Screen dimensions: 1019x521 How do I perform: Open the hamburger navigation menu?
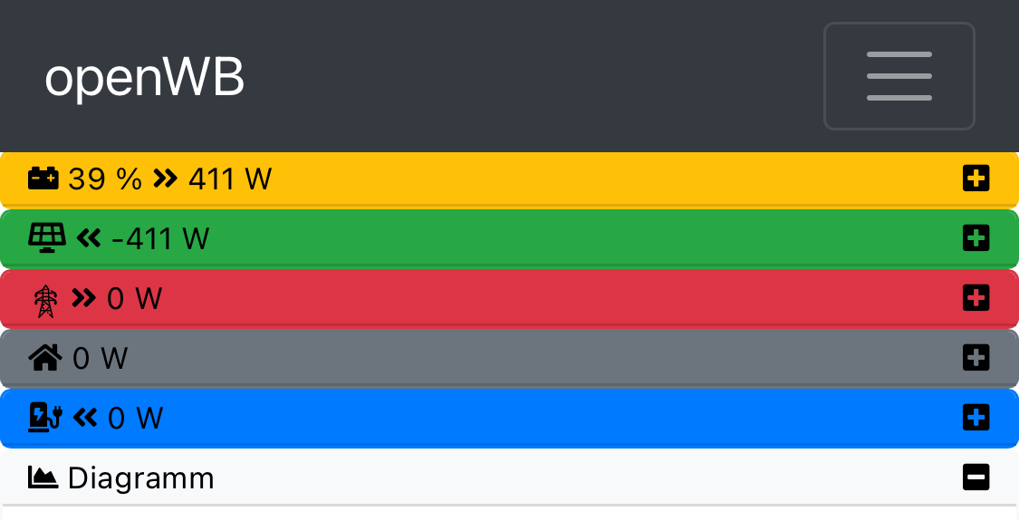(x=899, y=76)
